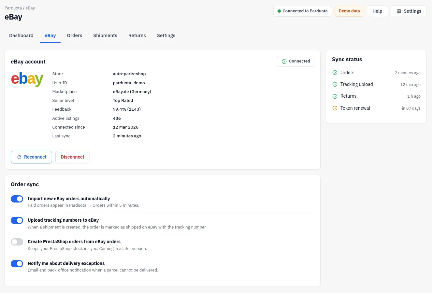The height and width of the screenshot is (293, 432).
Task: Toggle Upload tracking numbers to eBay
Action: tap(17, 220)
